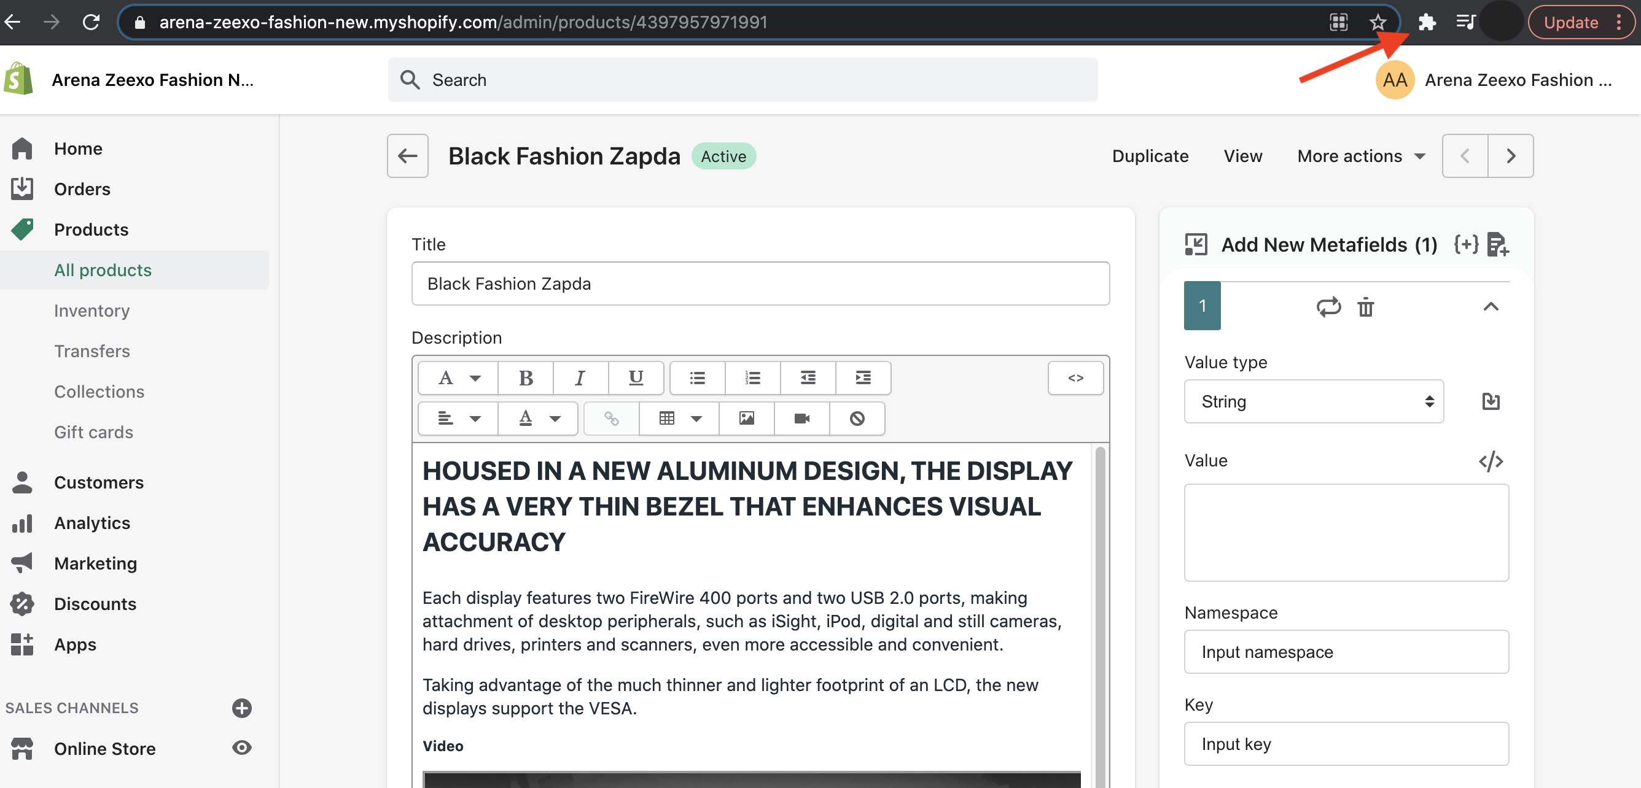Toggle Online Store eye preview icon
The width and height of the screenshot is (1641, 788).
241,748
